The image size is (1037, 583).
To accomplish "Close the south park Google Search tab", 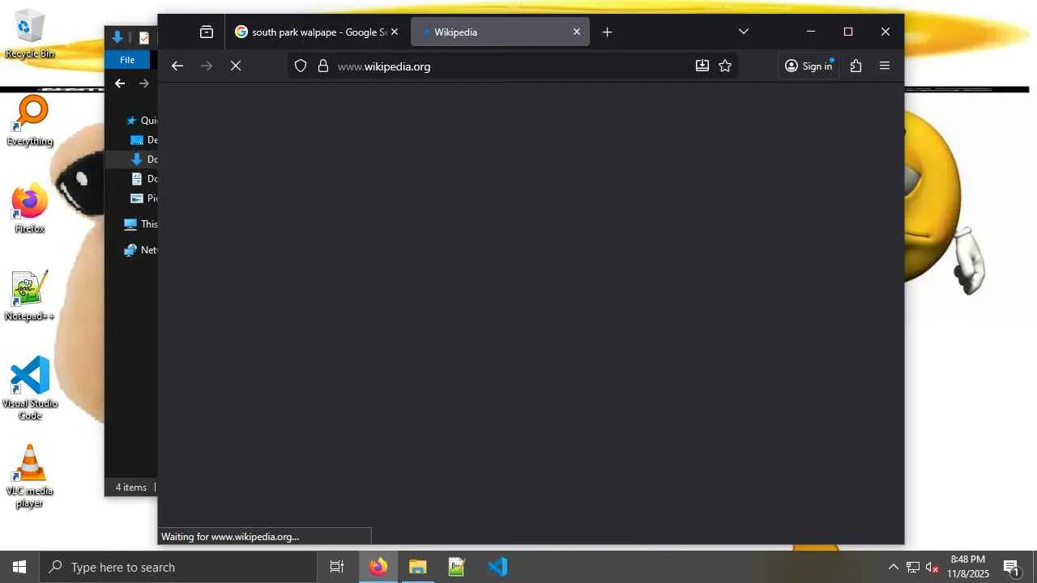I will point(395,32).
